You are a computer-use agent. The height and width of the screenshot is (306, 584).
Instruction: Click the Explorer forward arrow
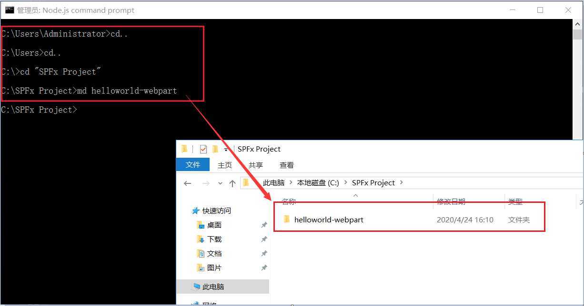pos(205,183)
